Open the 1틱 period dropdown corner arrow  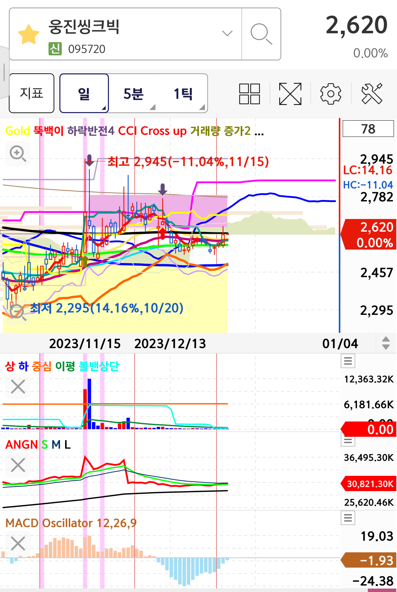[x=202, y=107]
